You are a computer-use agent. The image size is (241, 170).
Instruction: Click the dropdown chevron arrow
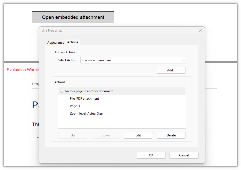pos(183,60)
